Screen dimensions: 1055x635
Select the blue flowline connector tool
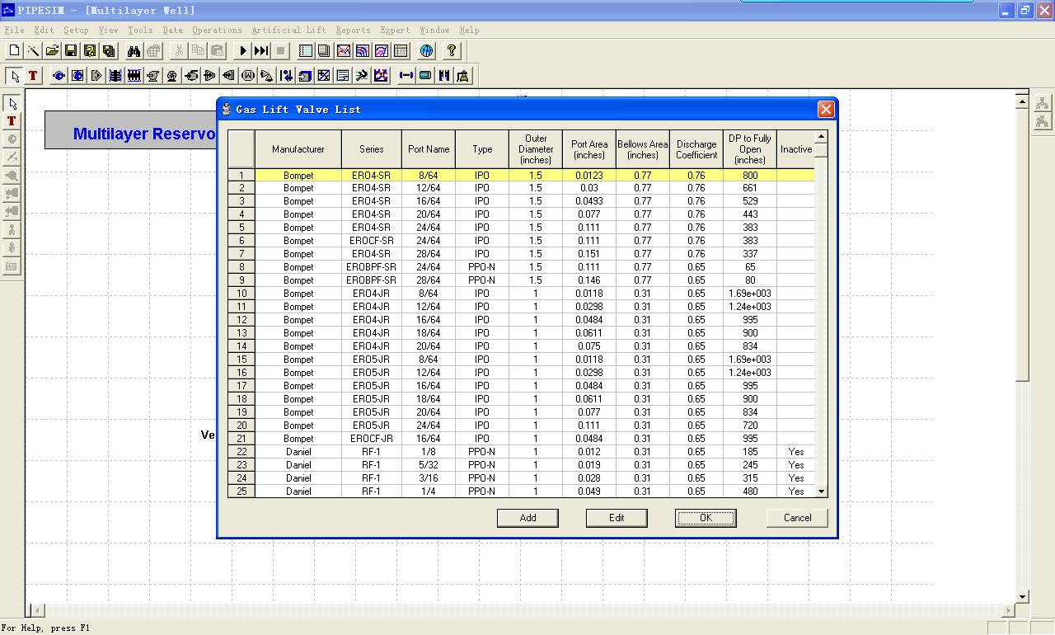pos(406,76)
